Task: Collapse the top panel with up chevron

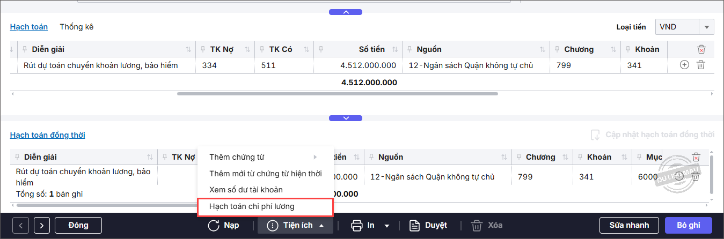Action: tap(346, 12)
